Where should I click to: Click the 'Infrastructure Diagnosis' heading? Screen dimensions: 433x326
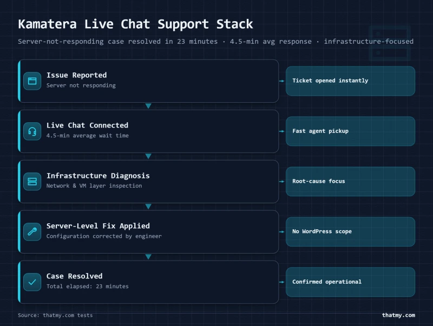98,176
